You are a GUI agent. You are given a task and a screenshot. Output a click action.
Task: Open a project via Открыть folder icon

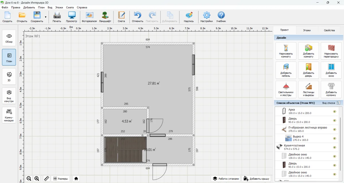(x=22, y=17)
